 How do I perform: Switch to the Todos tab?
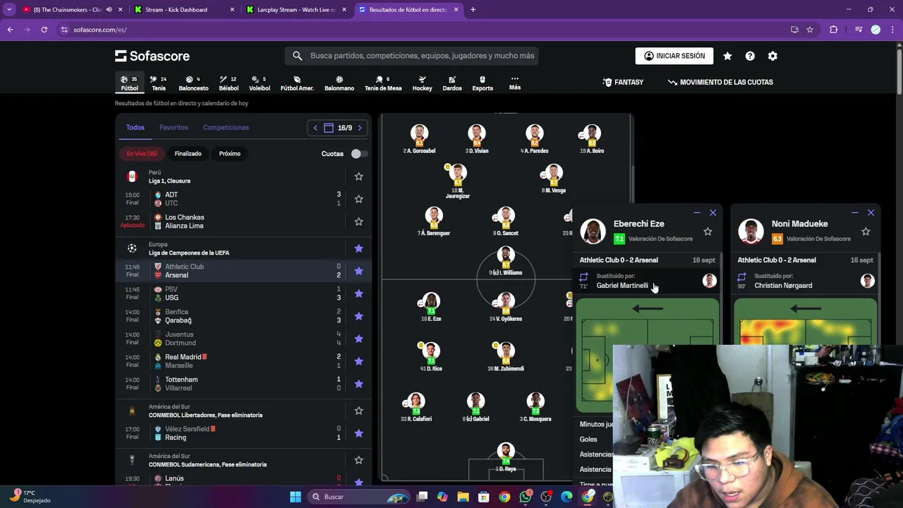[135, 128]
